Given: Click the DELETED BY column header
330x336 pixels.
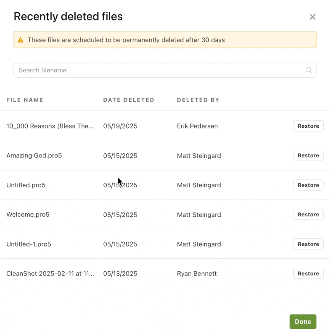Looking at the screenshot, I should (x=198, y=100).
